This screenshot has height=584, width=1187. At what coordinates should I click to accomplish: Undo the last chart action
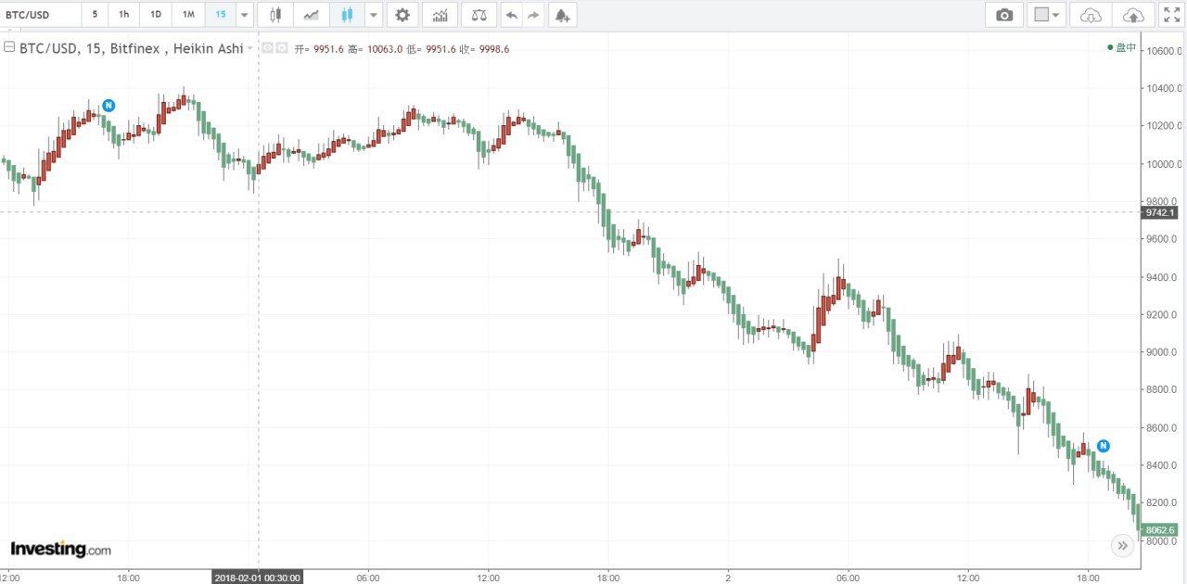pos(511,15)
